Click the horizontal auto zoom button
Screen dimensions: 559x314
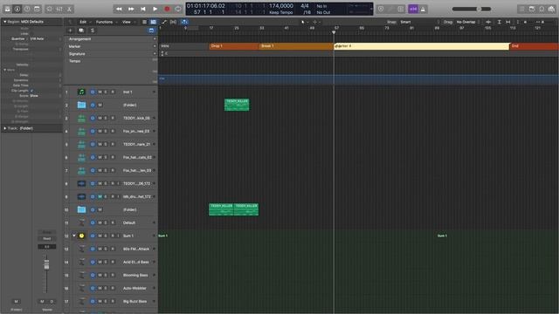[x=508, y=22]
